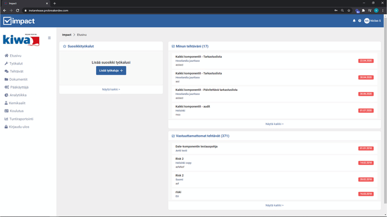This screenshot has height=217, width=387.
Task: Select Kirjaudu ulos to log out
Action: 19,127
